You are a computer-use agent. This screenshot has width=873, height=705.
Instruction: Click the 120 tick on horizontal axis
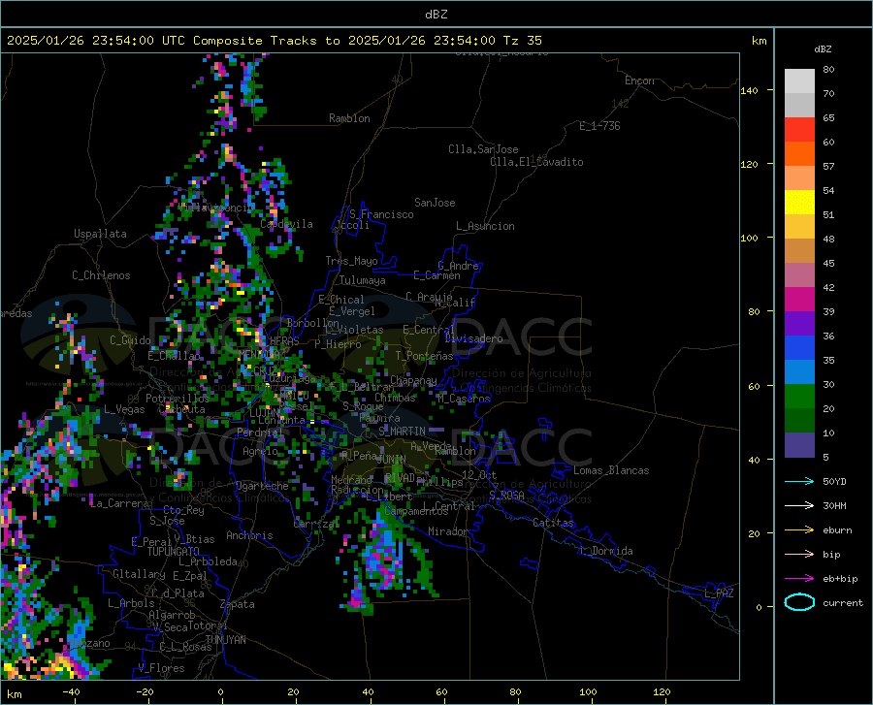coord(662,691)
